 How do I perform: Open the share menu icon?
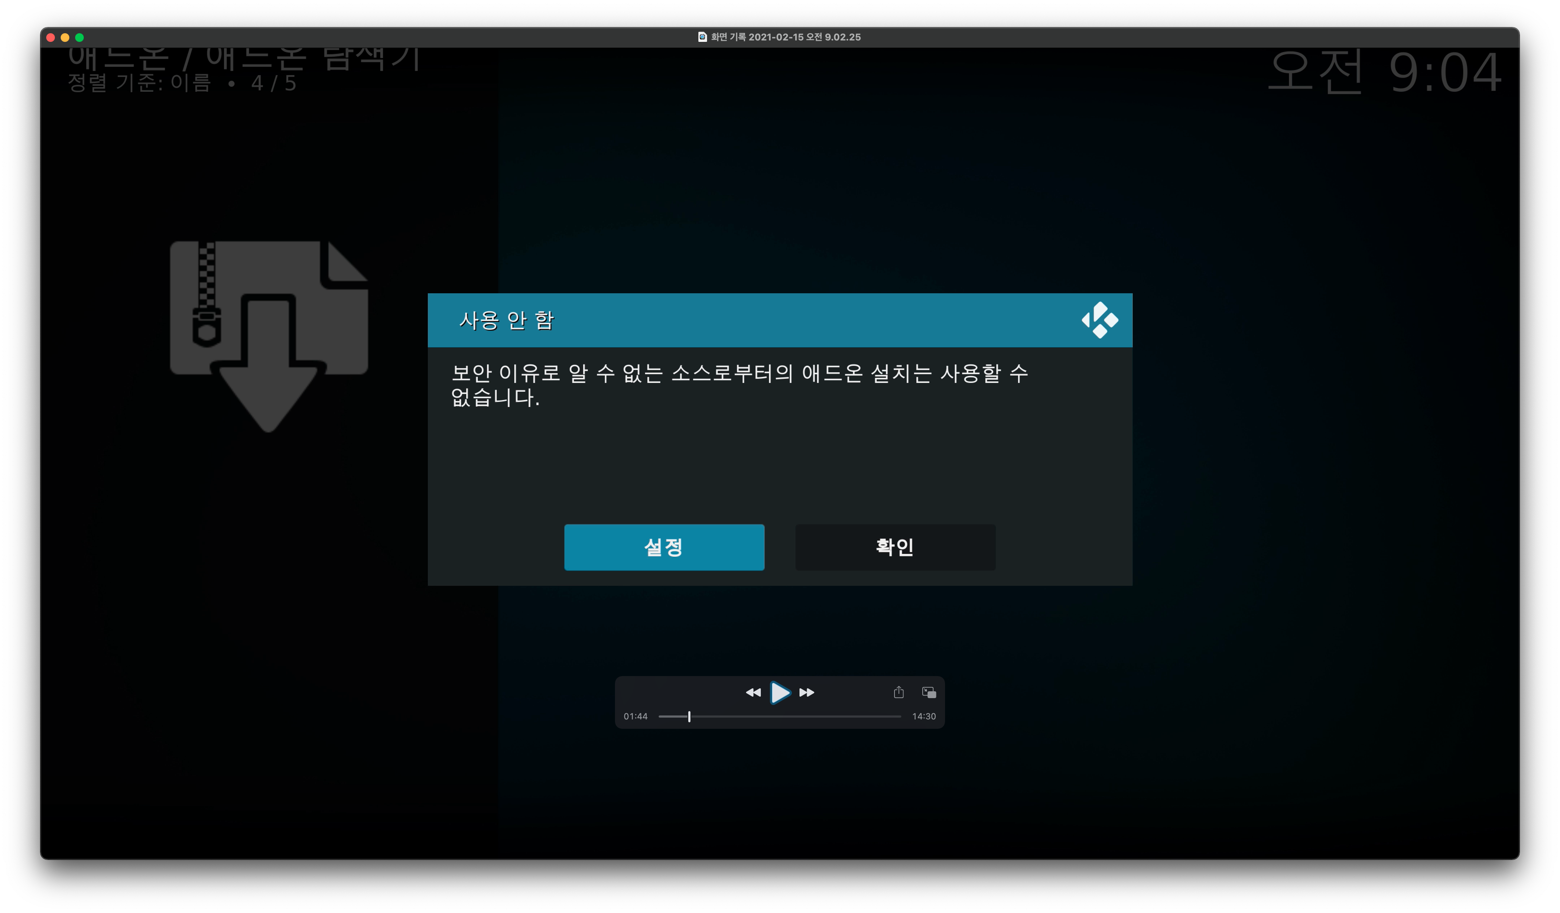[x=898, y=692]
